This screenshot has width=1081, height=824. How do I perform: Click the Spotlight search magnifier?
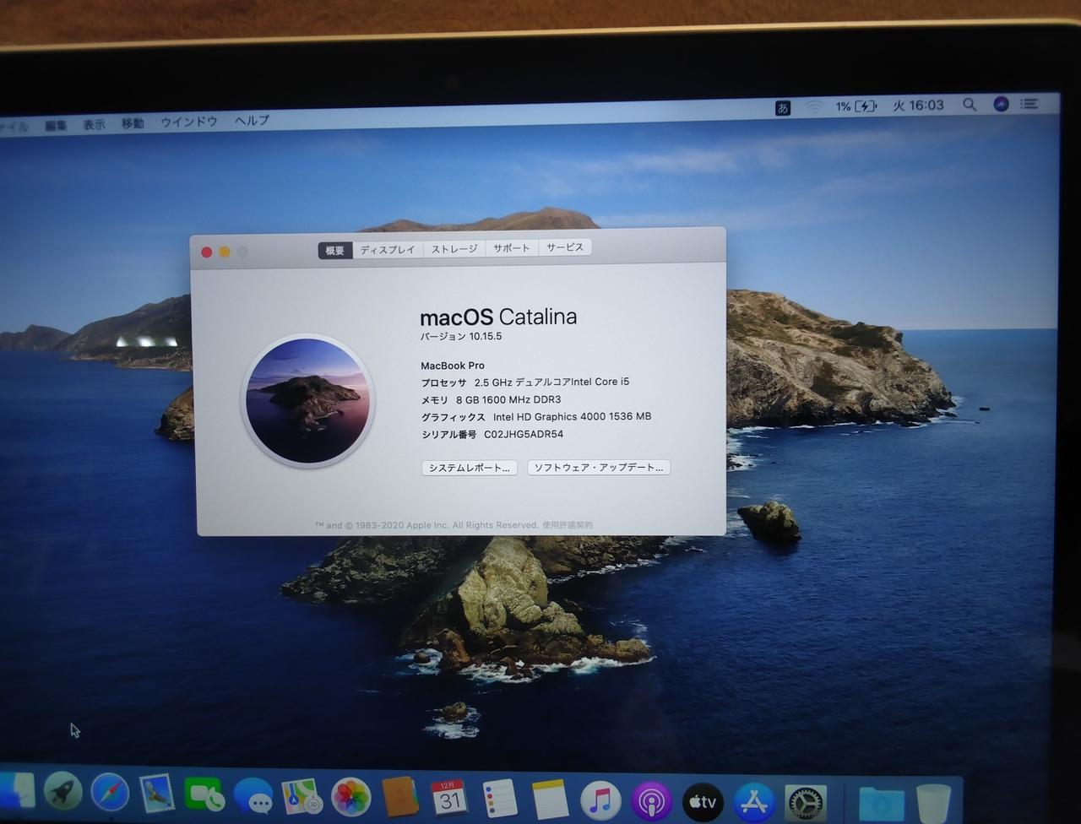pos(970,105)
